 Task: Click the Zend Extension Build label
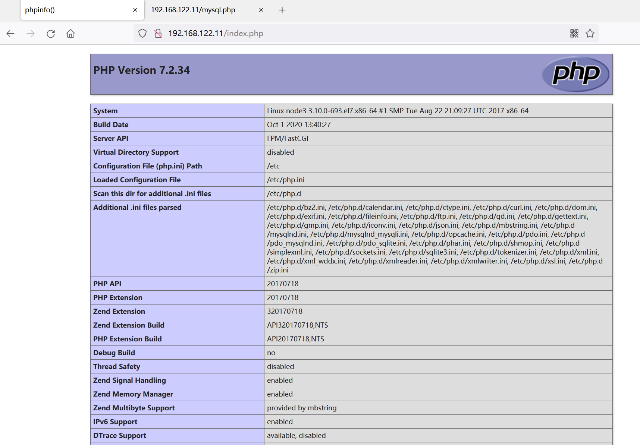tap(129, 325)
